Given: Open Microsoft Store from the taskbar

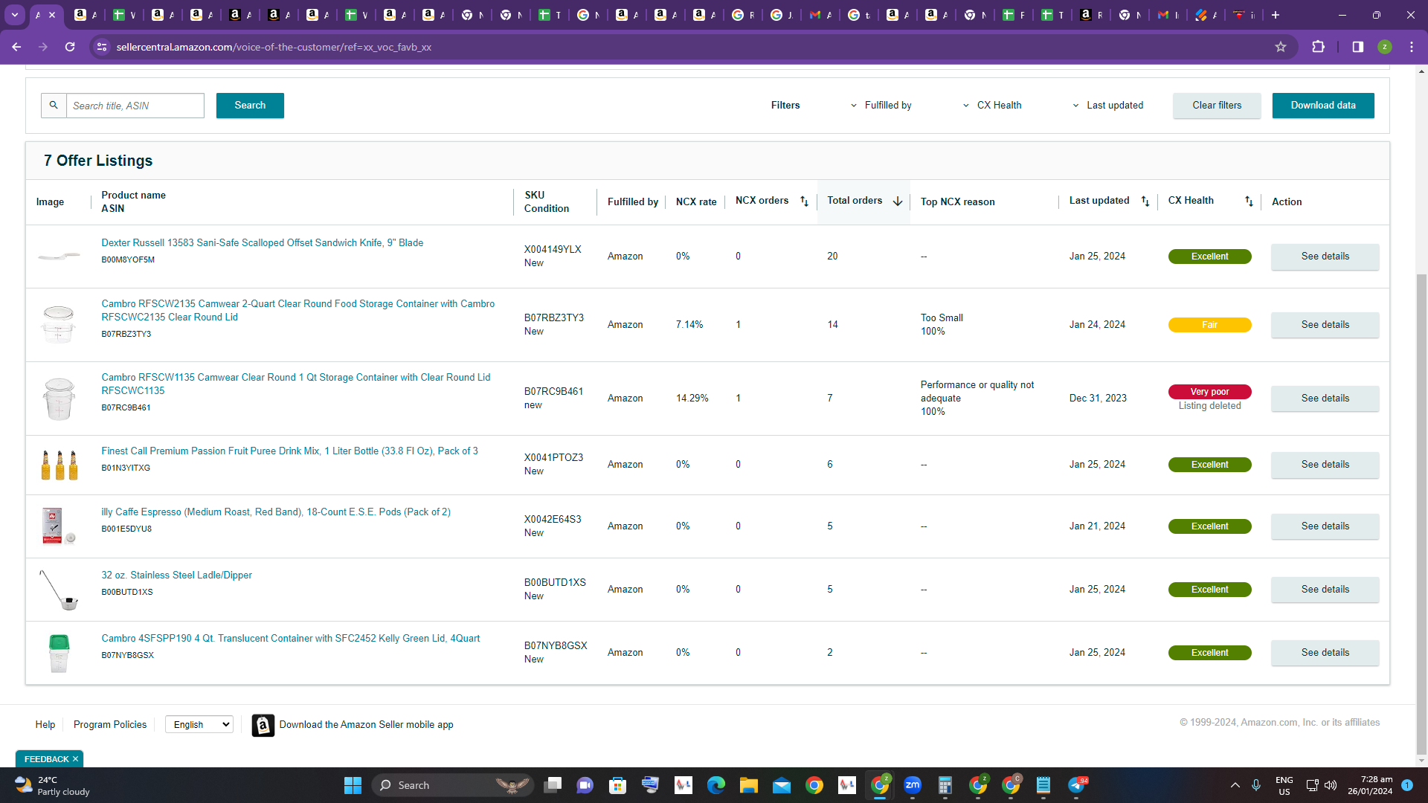Looking at the screenshot, I should tap(617, 785).
